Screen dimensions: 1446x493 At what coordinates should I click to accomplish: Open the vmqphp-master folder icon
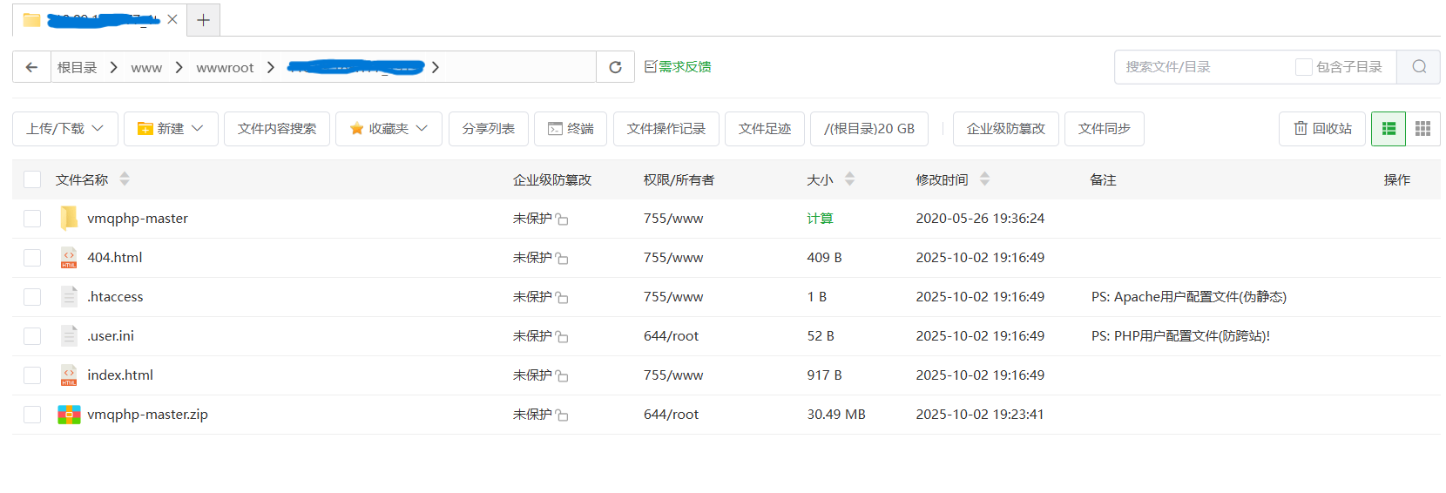69,218
